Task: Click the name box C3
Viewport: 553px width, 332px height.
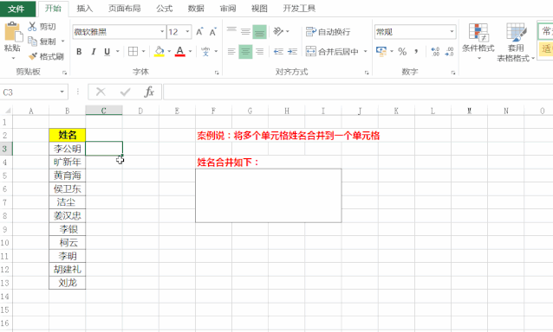Action: point(29,93)
